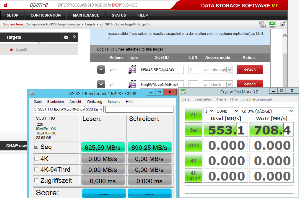The height and width of the screenshot is (198, 299).
Task: Open the Datei menu in CrystalDiskMark
Action: coord(186,99)
